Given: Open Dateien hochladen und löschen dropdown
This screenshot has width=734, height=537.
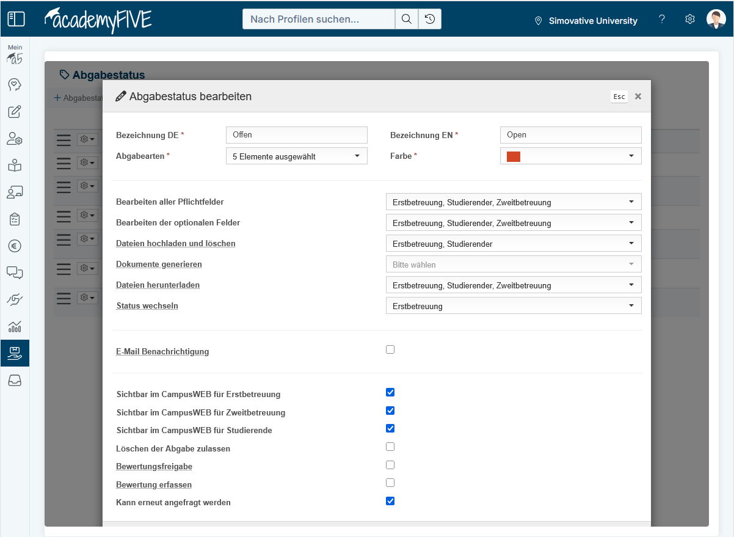Looking at the screenshot, I should pyautogui.click(x=513, y=244).
